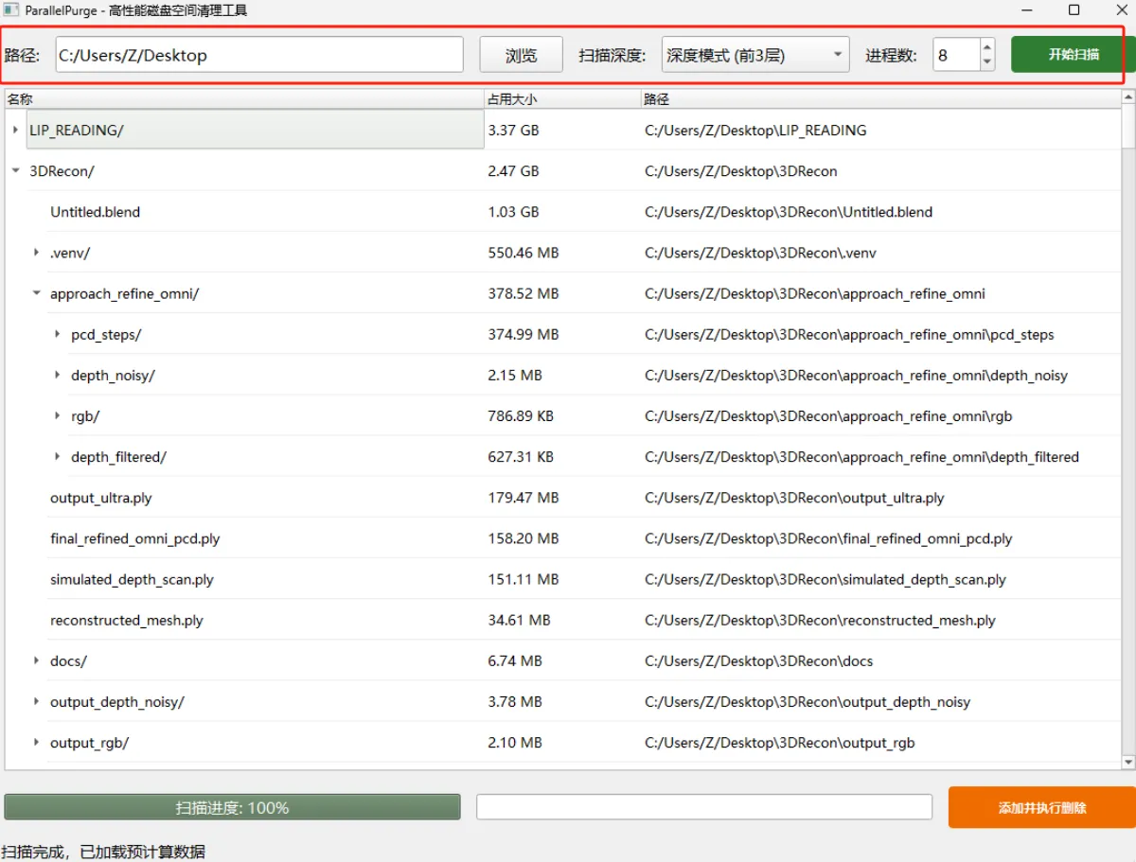Expand the LIP_READING/ folder arrow
The height and width of the screenshot is (862, 1136).
(15, 131)
